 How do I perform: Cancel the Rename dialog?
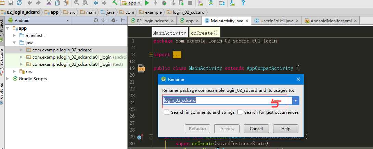pyautogui.click(x=256, y=129)
